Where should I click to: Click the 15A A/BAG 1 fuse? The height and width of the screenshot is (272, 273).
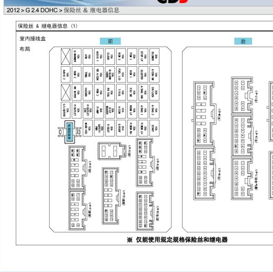click(143, 110)
